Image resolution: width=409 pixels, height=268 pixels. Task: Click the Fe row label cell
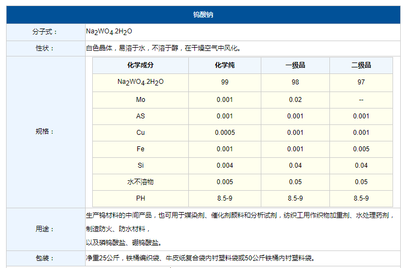tap(141, 149)
